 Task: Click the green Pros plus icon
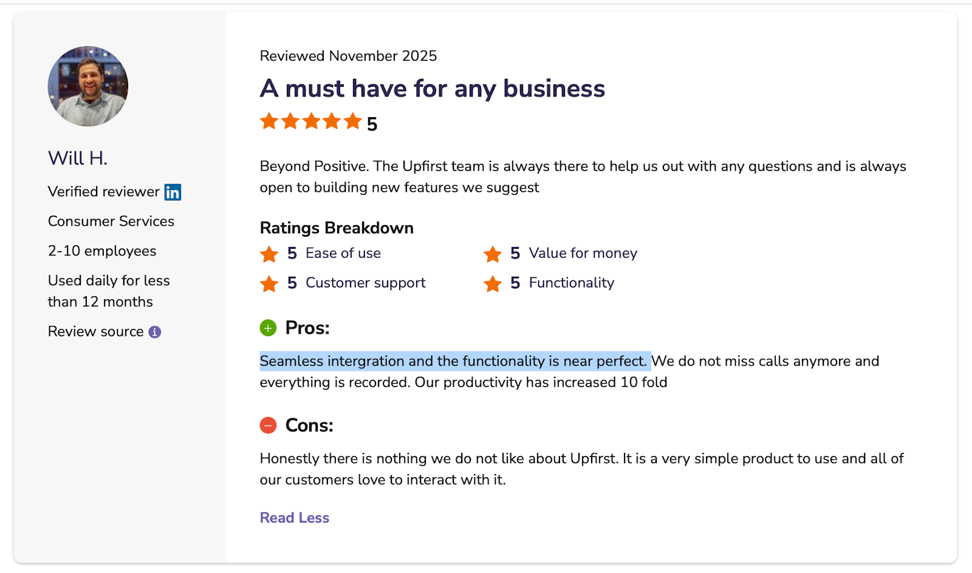point(268,328)
